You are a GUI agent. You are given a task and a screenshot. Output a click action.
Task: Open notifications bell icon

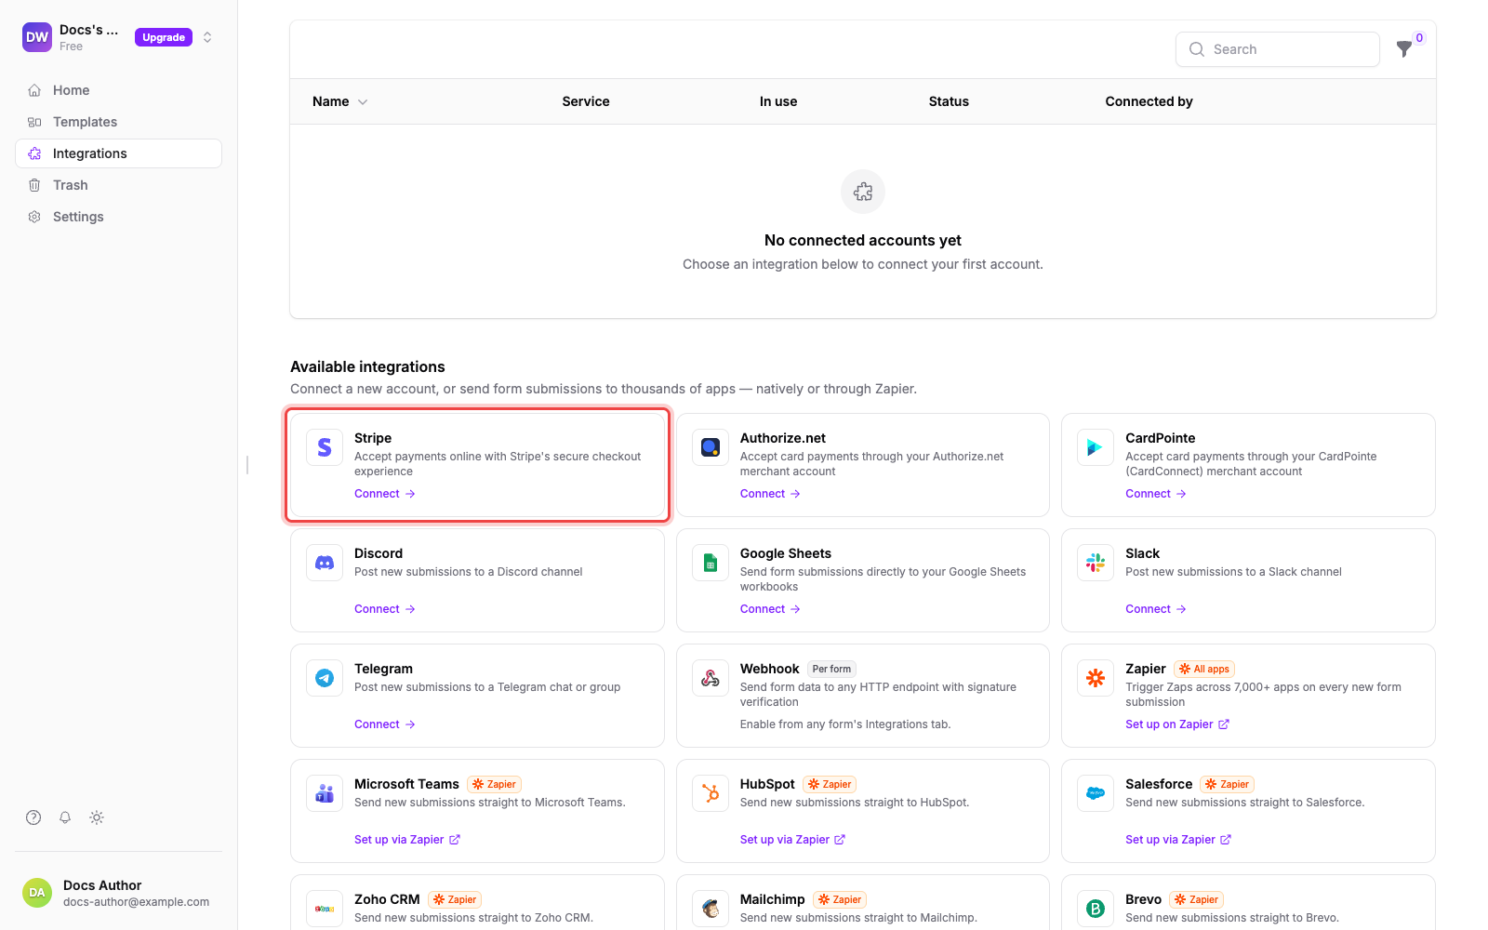(x=65, y=817)
